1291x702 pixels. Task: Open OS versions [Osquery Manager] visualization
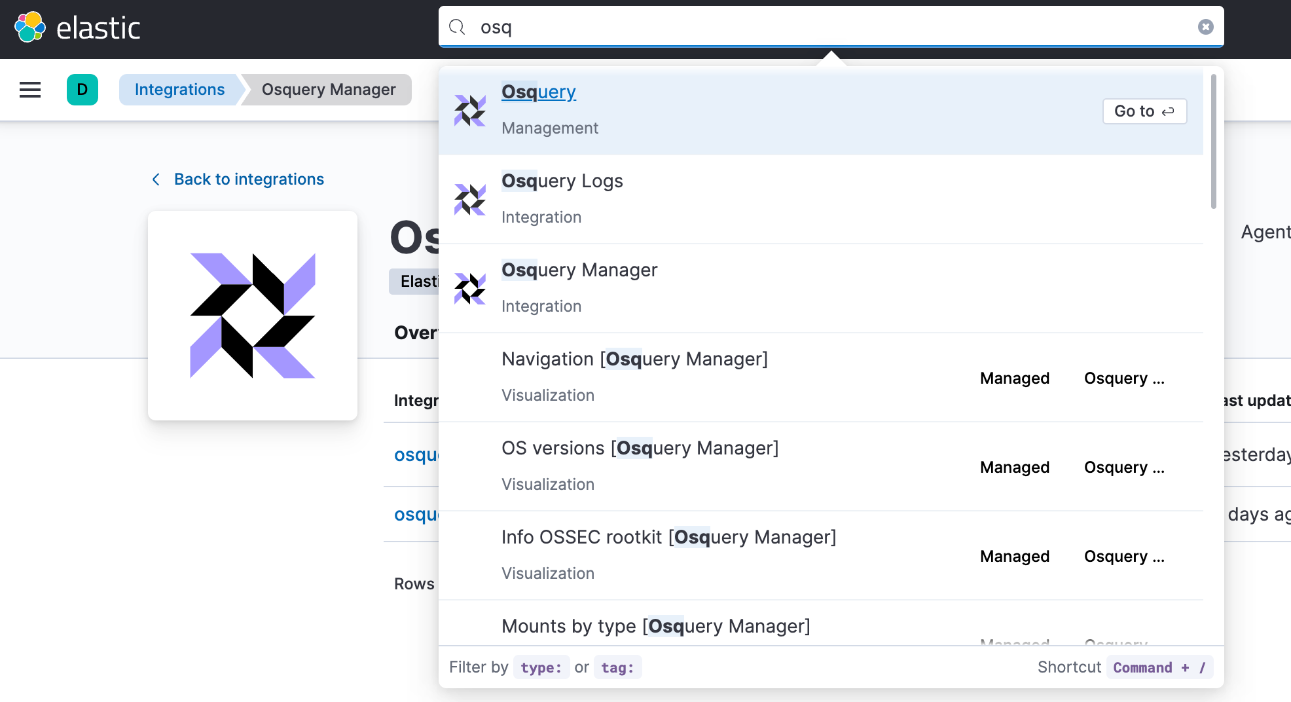821,467
